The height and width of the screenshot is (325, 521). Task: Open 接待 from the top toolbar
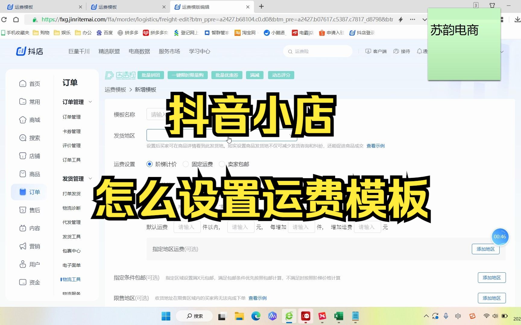402,51
